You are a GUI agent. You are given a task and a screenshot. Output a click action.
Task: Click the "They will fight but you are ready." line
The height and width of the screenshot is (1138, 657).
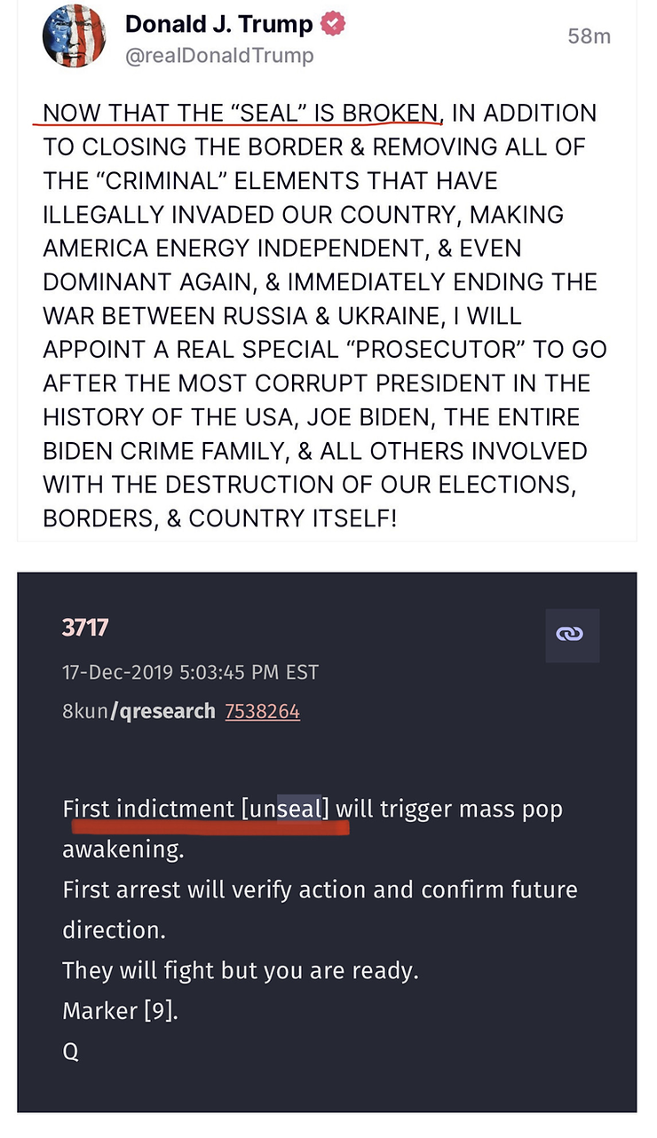(240, 970)
